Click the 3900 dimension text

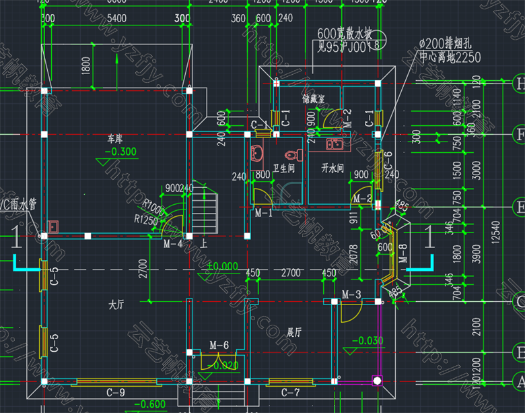pos(477,254)
